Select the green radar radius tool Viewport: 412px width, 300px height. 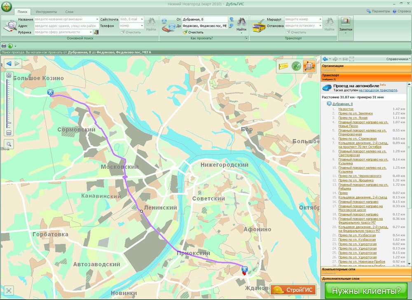(296, 66)
